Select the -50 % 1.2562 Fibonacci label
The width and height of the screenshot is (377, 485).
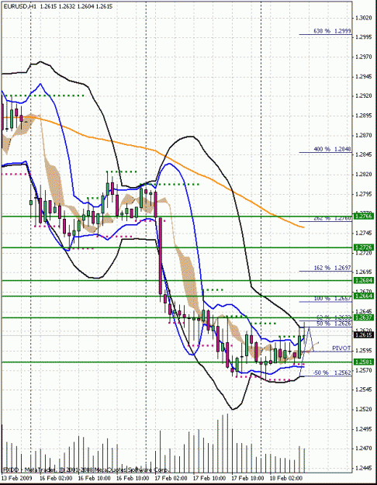coord(332,372)
